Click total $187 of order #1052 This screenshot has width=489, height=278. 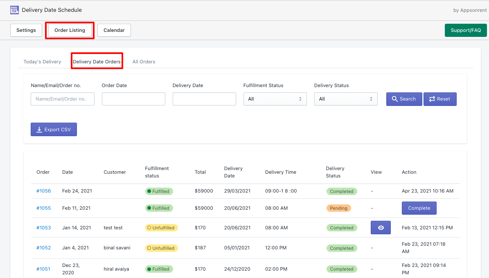point(200,248)
